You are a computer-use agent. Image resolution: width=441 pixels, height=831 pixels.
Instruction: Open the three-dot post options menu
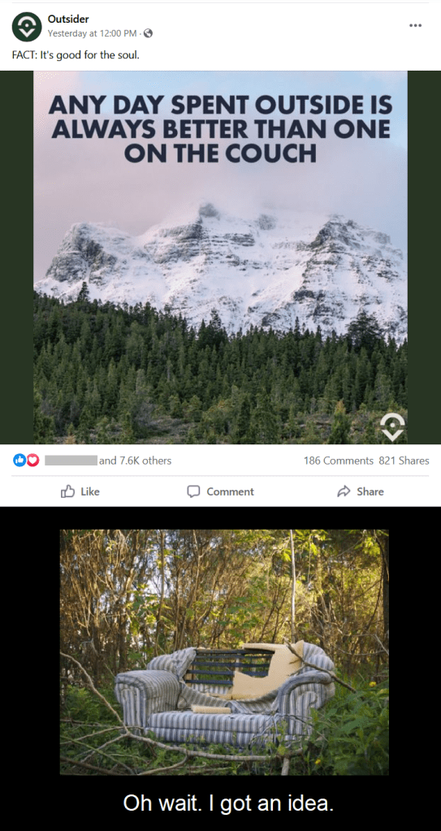[x=416, y=25]
